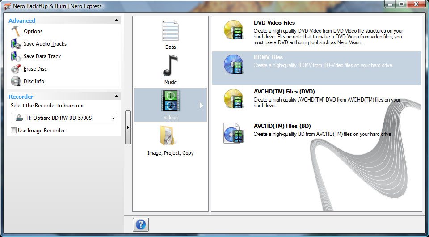Click the Erase Disc icon
The image size is (429, 237).
(x=16, y=69)
